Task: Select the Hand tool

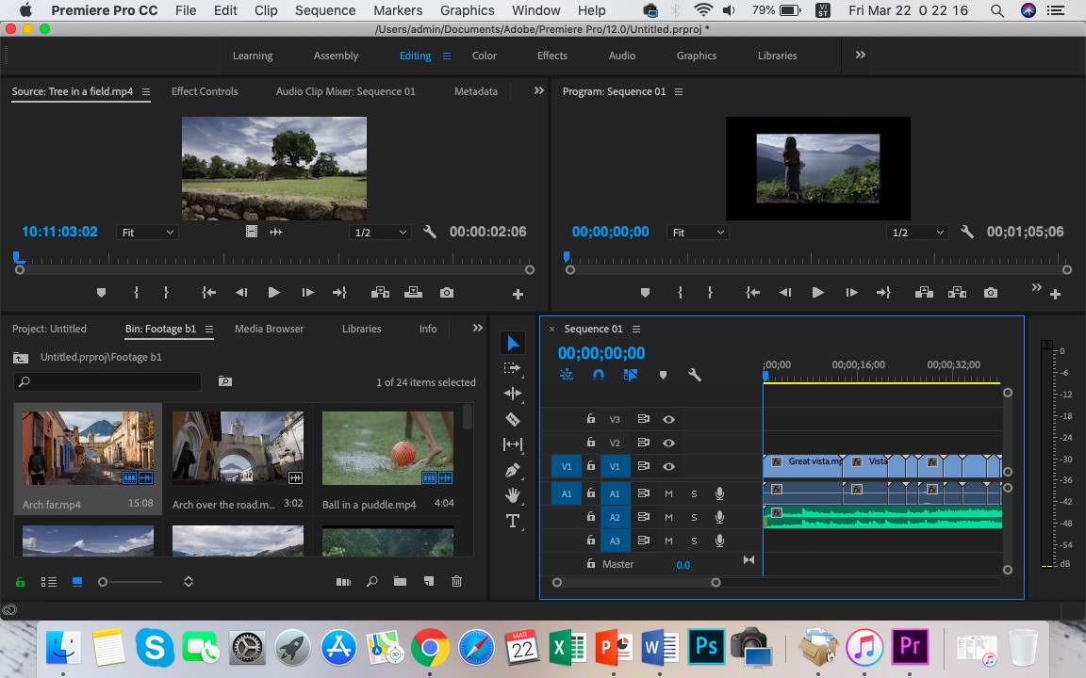Action: tap(513, 495)
